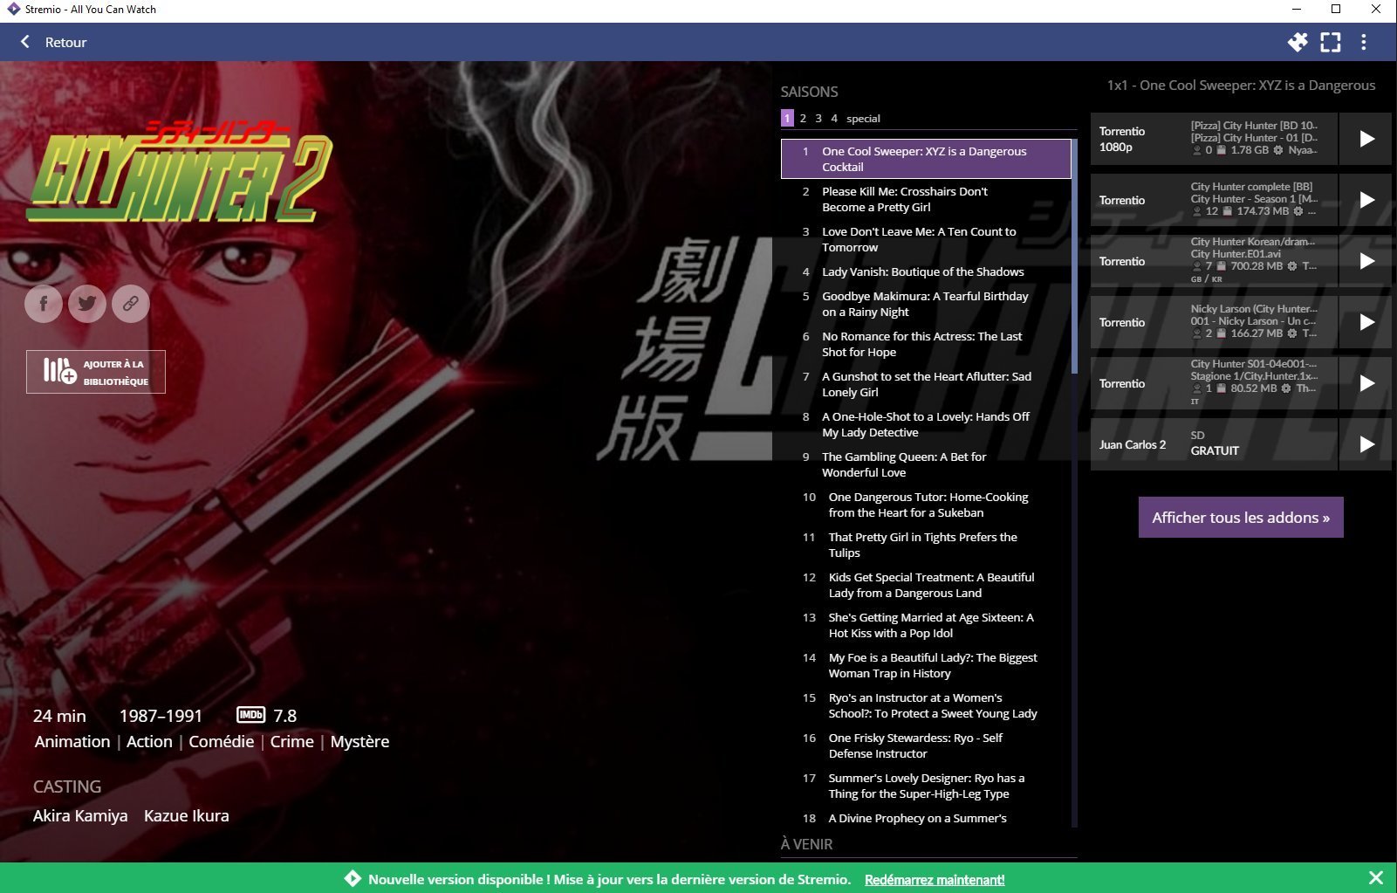The image size is (1397, 893).
Task: Open the Comédie genre link
Action: [x=222, y=741]
